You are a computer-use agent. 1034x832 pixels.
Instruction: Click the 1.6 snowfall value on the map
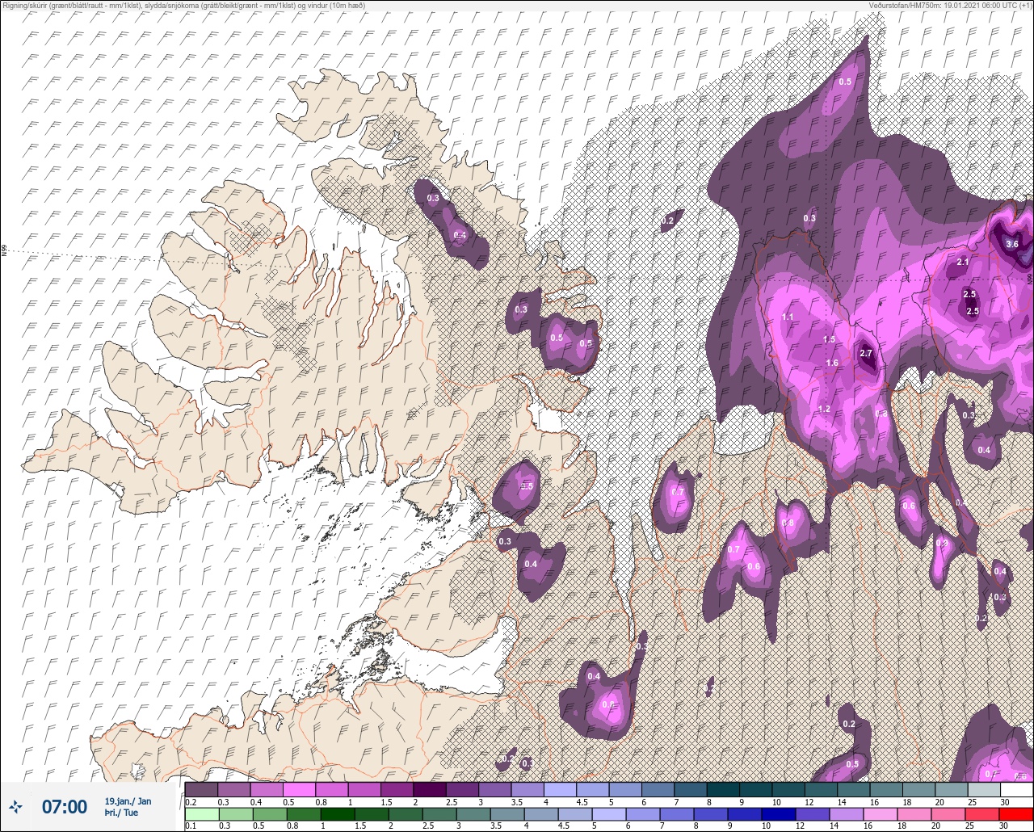(832, 363)
